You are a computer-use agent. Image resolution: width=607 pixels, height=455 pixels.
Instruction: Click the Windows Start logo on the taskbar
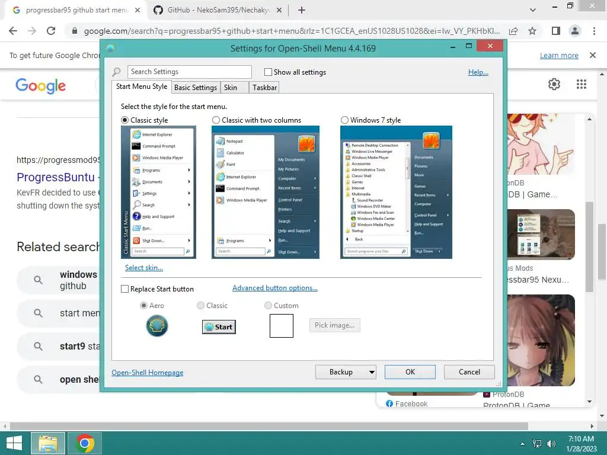pos(14,443)
